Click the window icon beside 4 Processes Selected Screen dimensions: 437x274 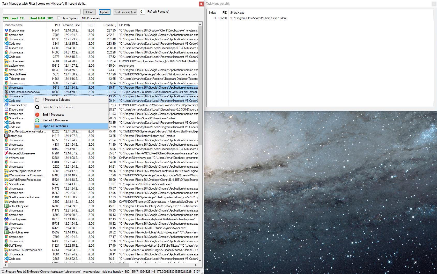tap(37, 100)
